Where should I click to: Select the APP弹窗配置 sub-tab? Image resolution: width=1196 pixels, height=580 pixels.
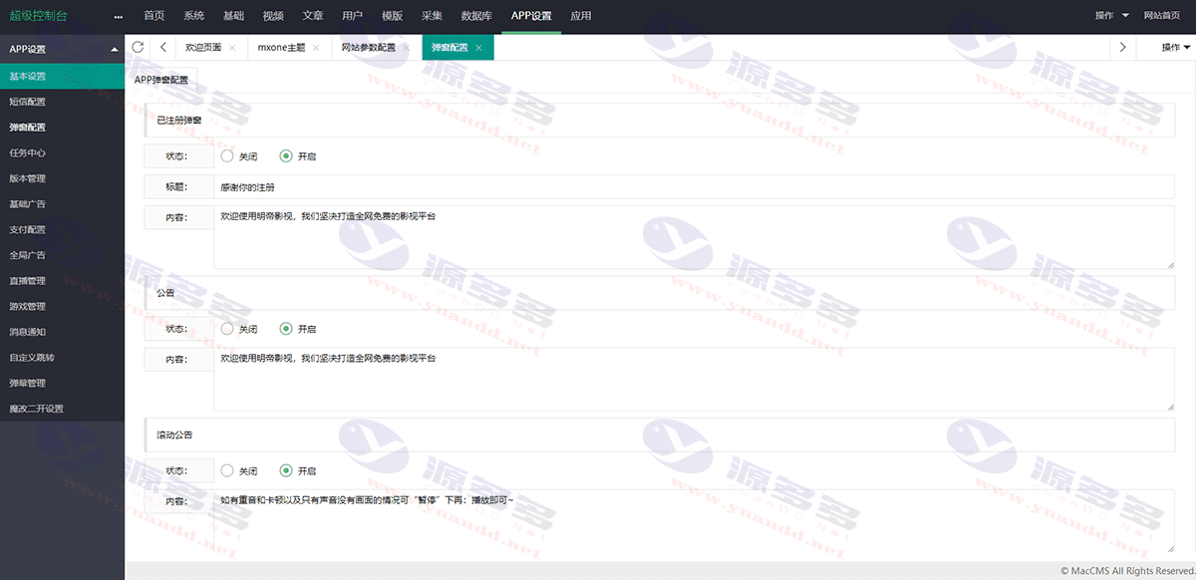pyautogui.click(x=161, y=80)
